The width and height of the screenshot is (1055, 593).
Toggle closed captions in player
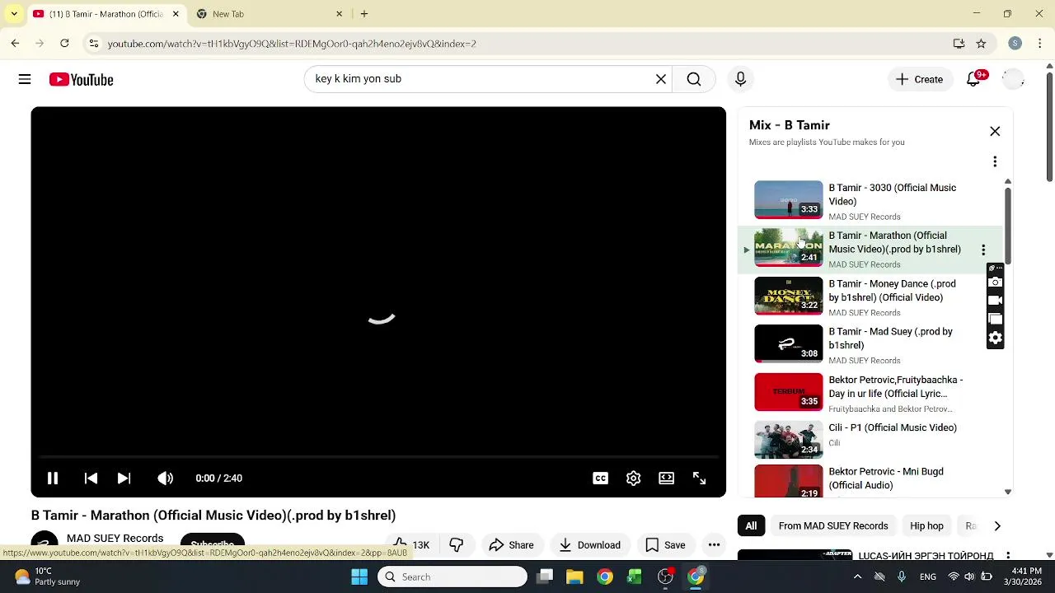(x=600, y=478)
